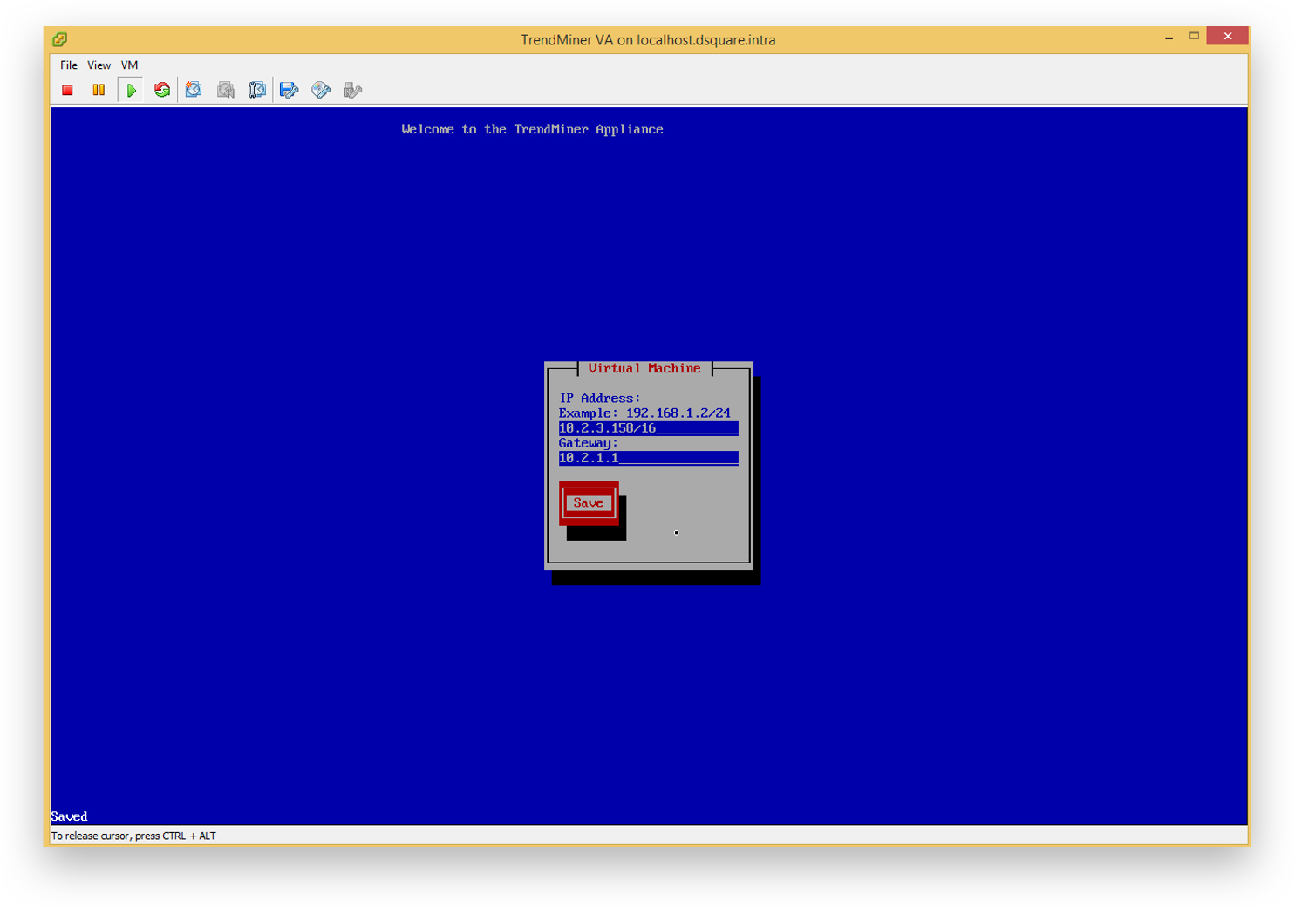The width and height of the screenshot is (1295, 908).
Task: Maximize the TrendMiner VA console window
Action: pos(1194,37)
